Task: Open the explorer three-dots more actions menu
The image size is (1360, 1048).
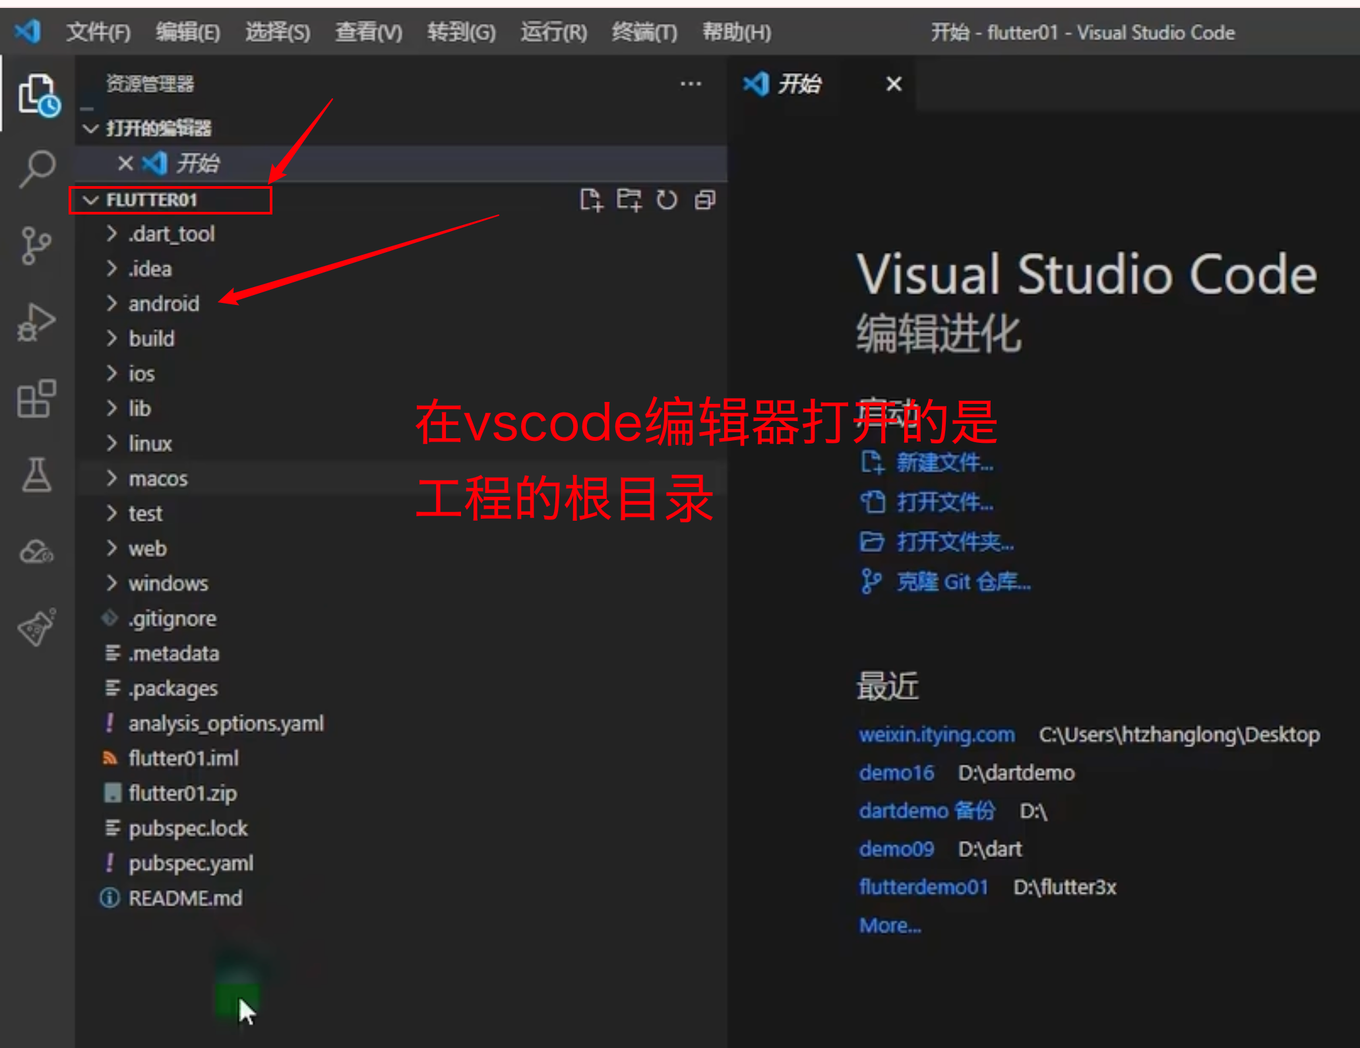Action: coord(691,84)
